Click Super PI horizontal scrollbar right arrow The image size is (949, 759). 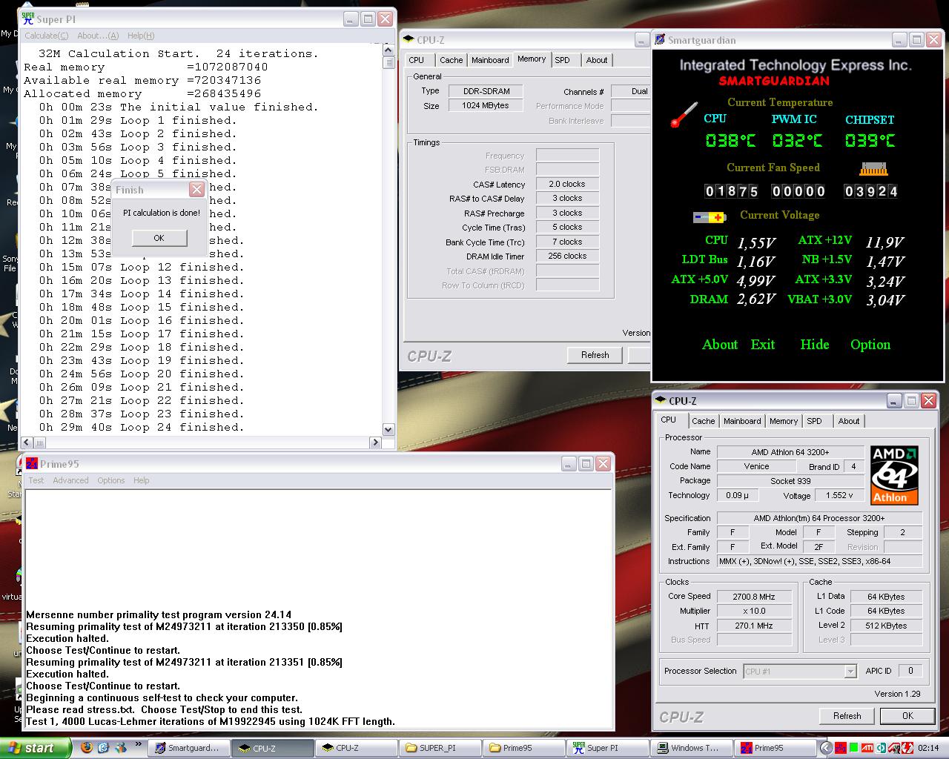click(375, 443)
